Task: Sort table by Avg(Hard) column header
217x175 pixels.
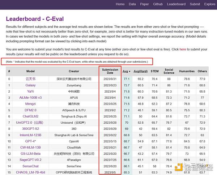Action: tap(140, 71)
